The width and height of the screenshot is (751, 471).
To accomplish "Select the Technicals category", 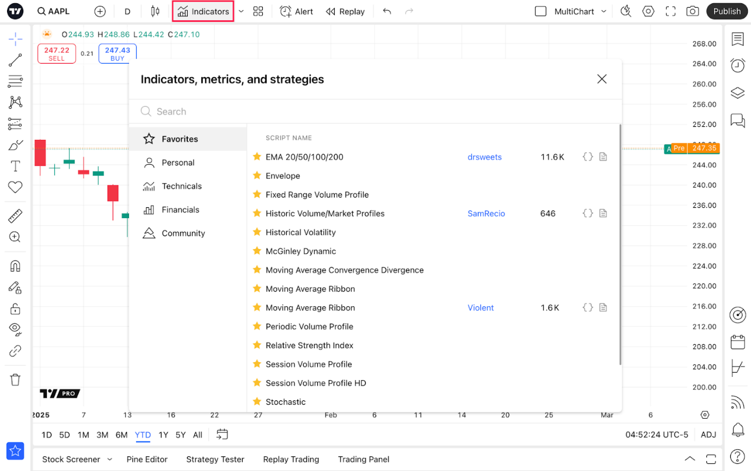I will 188,186.
